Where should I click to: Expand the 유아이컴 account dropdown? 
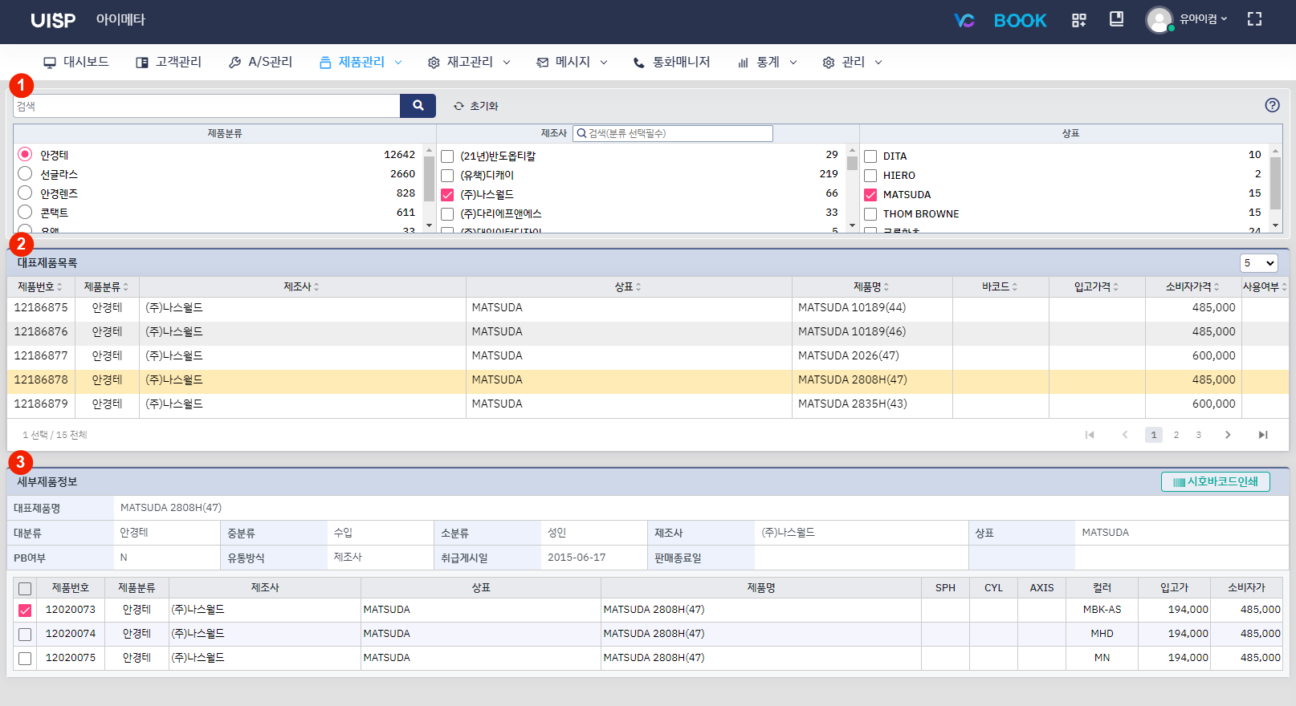pos(1203,19)
